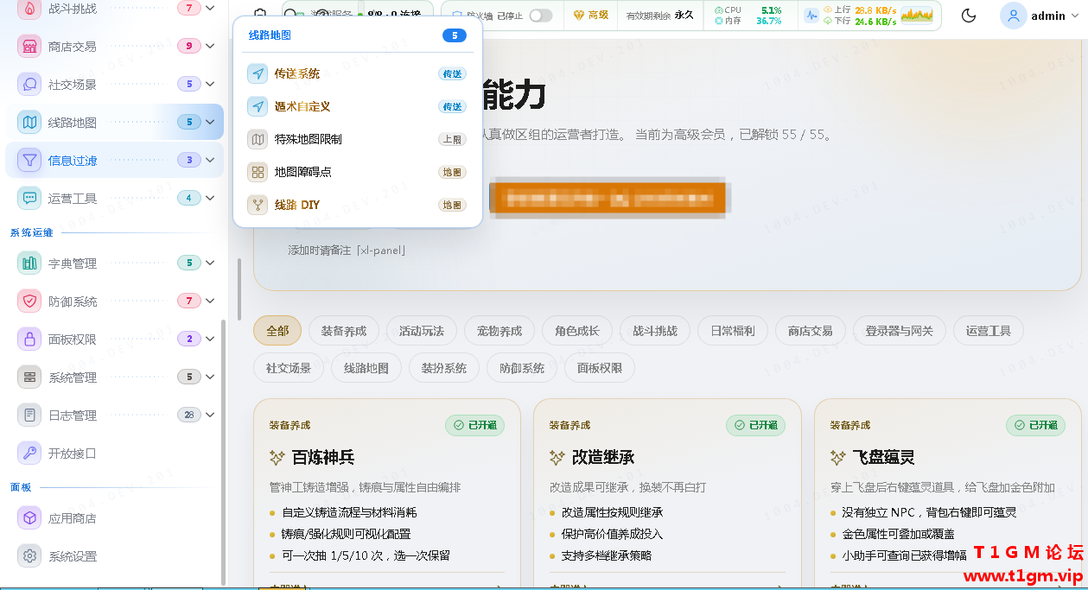Click the map icon next to 特殊地图限制
The height and width of the screenshot is (590, 1088).
tap(258, 139)
